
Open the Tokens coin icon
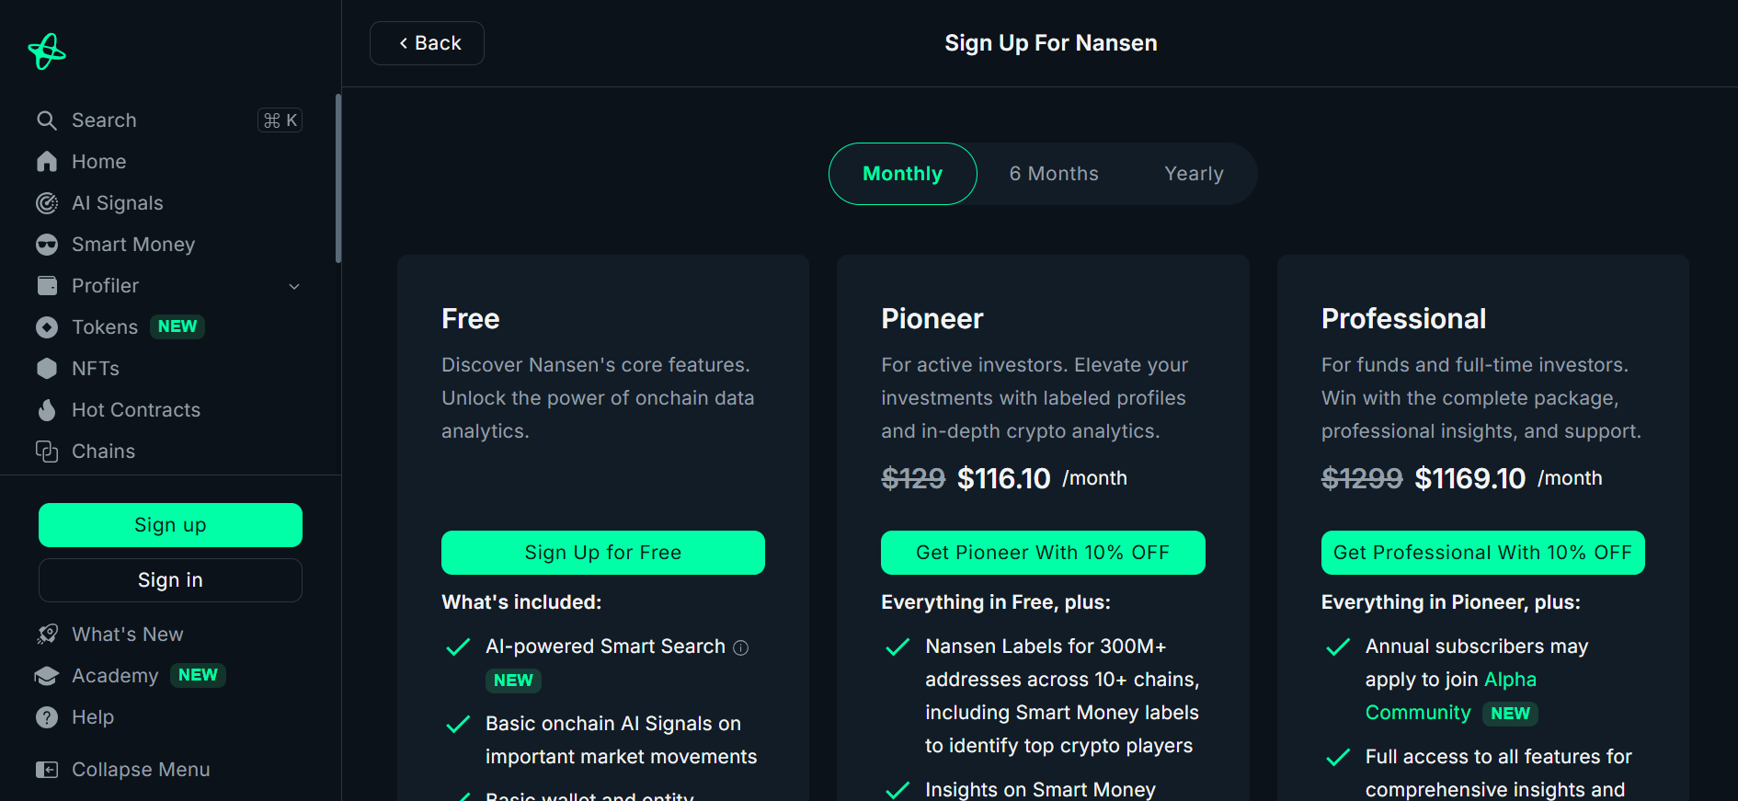click(x=47, y=327)
